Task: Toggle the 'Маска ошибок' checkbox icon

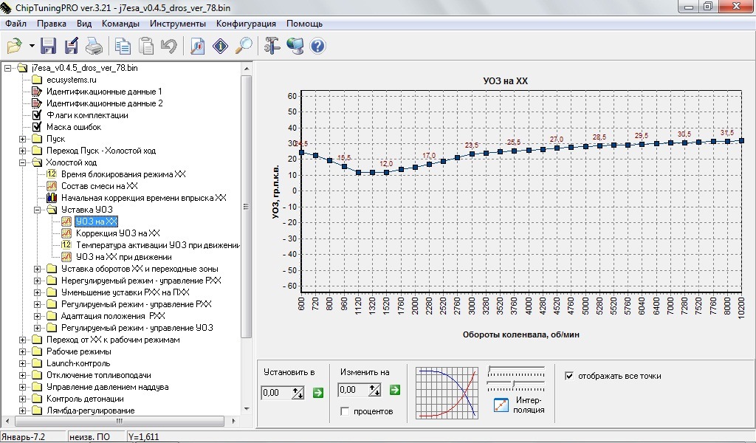Action: [37, 127]
